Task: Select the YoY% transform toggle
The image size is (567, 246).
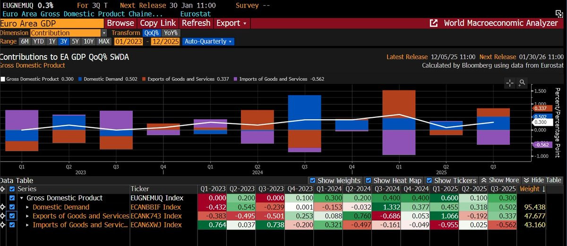Action: pyautogui.click(x=171, y=33)
